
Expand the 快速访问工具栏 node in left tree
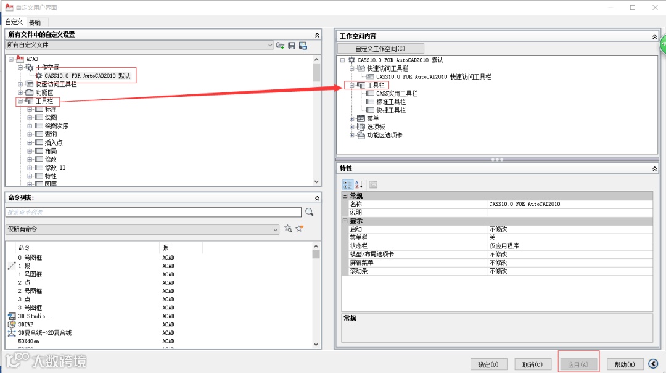(20, 84)
